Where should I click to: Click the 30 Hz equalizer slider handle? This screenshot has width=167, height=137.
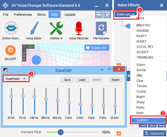(x=12, y=96)
